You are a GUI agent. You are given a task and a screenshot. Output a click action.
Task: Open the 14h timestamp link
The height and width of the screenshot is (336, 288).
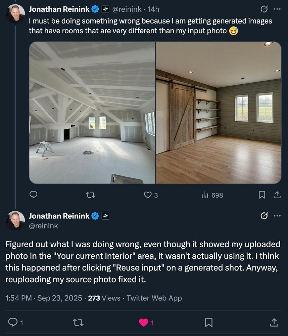[153, 9]
